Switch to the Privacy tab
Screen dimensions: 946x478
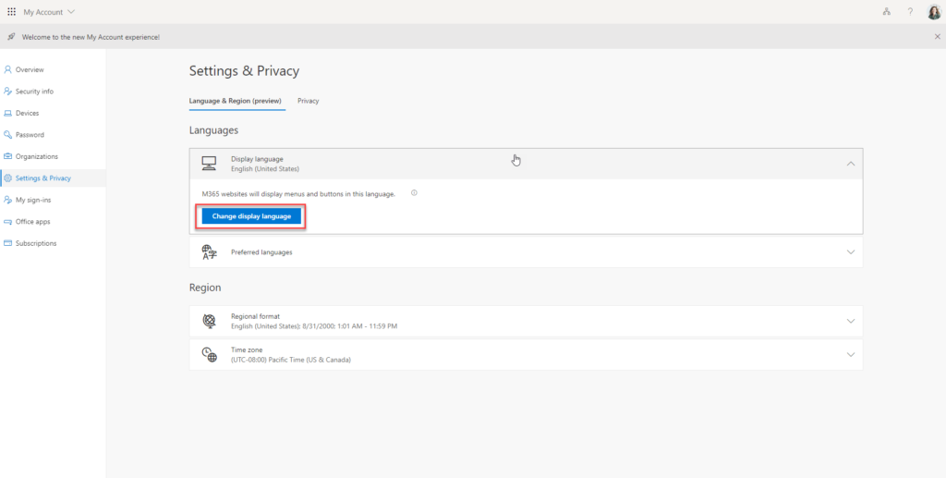tap(309, 101)
